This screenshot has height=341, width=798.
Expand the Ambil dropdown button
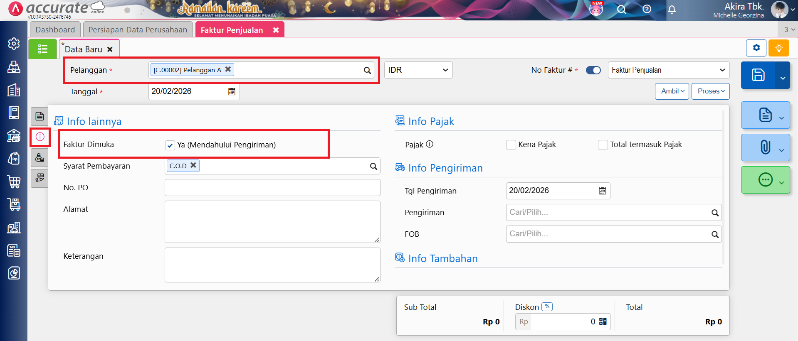click(x=672, y=91)
